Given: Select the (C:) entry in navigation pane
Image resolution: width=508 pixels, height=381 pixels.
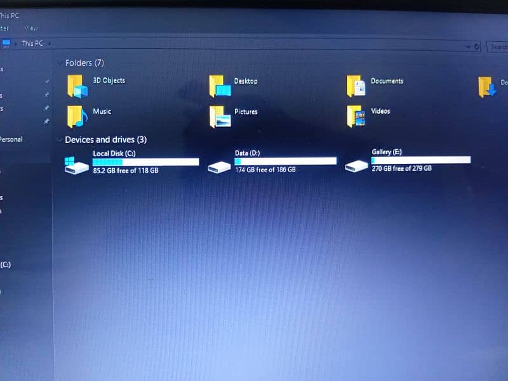Looking at the screenshot, I should (6, 264).
